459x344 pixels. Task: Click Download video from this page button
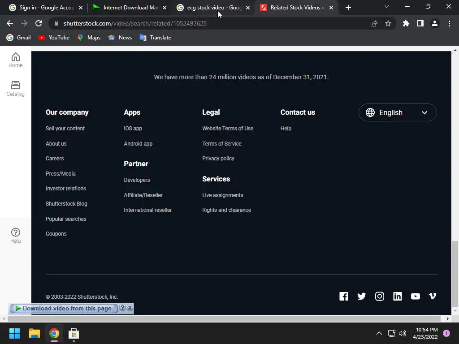(x=64, y=308)
